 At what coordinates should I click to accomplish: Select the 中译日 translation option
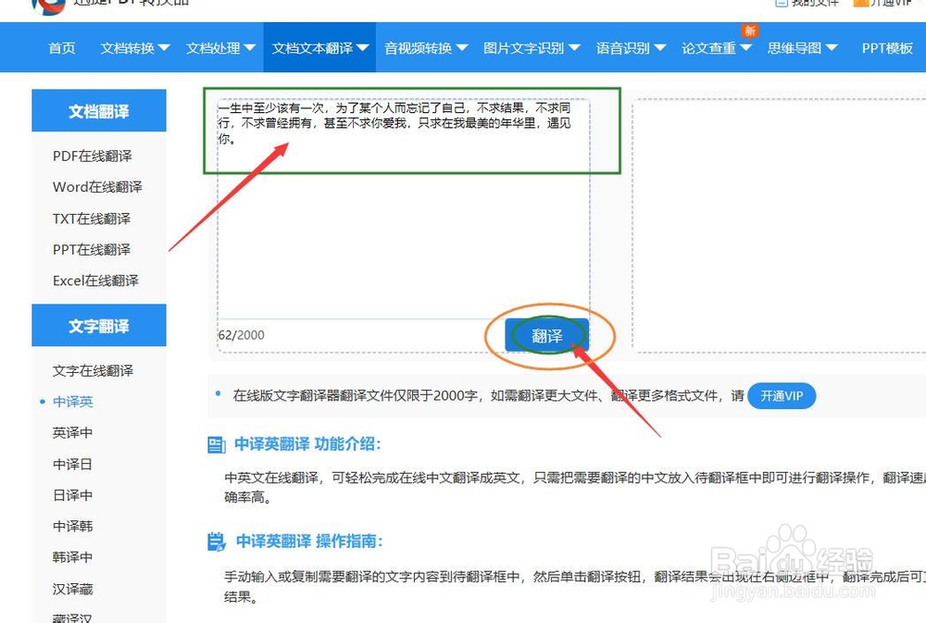point(72,465)
